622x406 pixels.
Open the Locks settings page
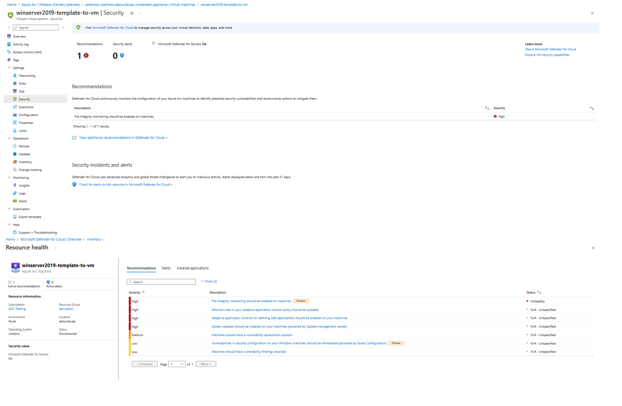click(x=22, y=130)
